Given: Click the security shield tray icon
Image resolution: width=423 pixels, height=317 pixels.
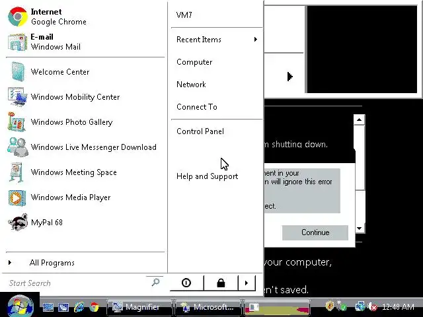Looking at the screenshot, I should coord(330,306).
